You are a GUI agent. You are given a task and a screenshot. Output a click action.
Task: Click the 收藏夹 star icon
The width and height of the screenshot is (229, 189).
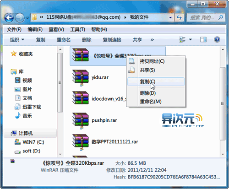14,54
